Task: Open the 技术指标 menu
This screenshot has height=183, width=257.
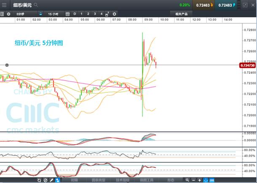Action: tap(123, 180)
